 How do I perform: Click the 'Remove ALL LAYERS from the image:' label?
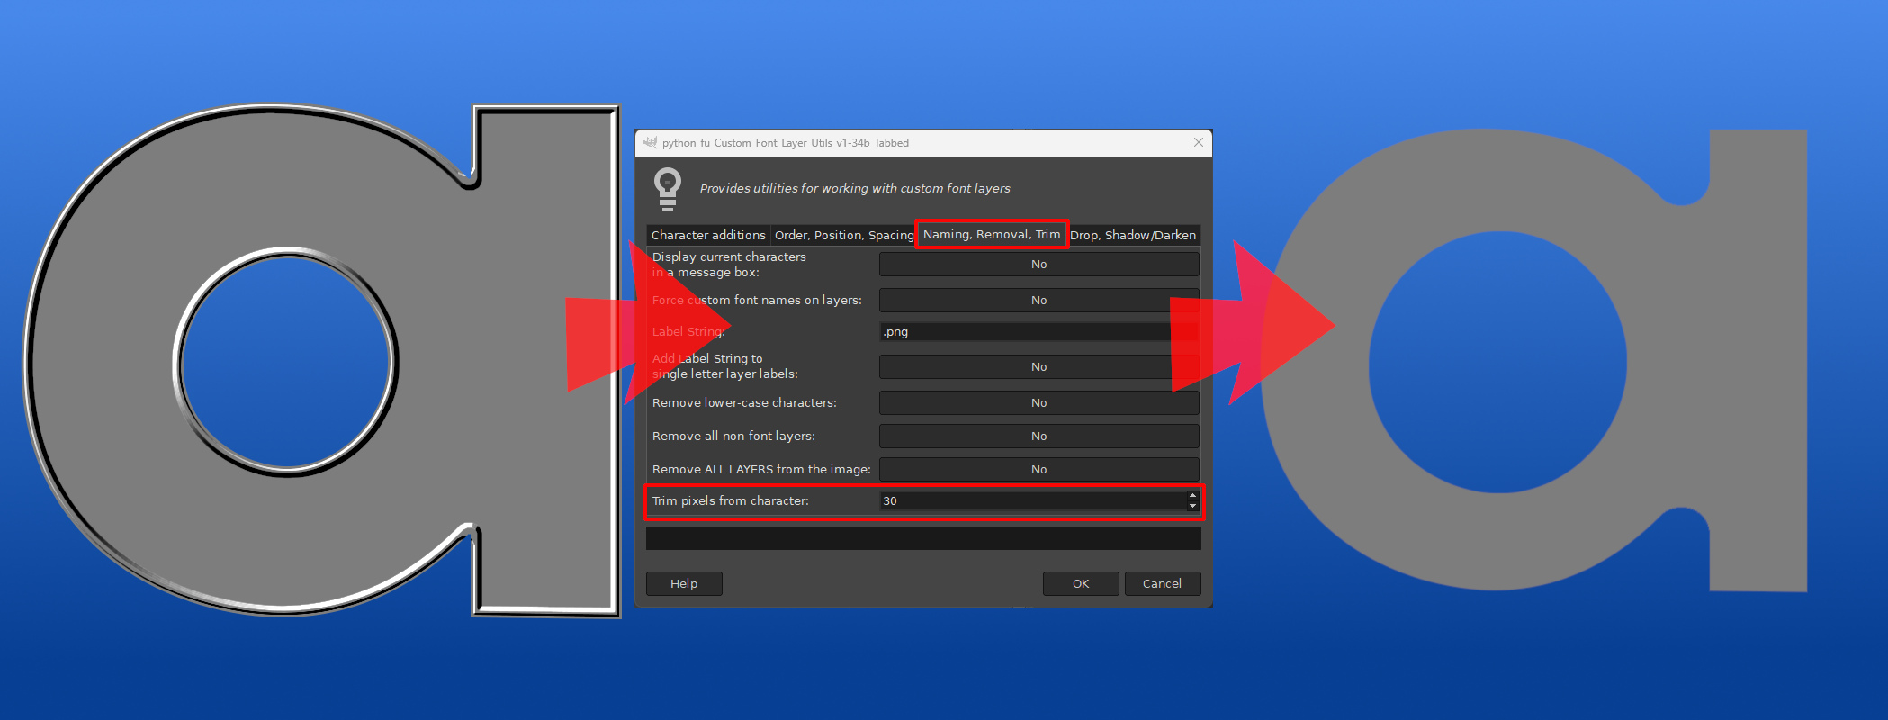(x=761, y=469)
